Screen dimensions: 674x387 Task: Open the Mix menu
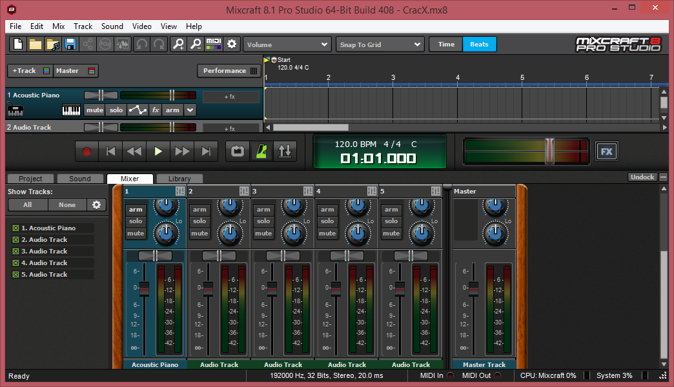point(59,26)
